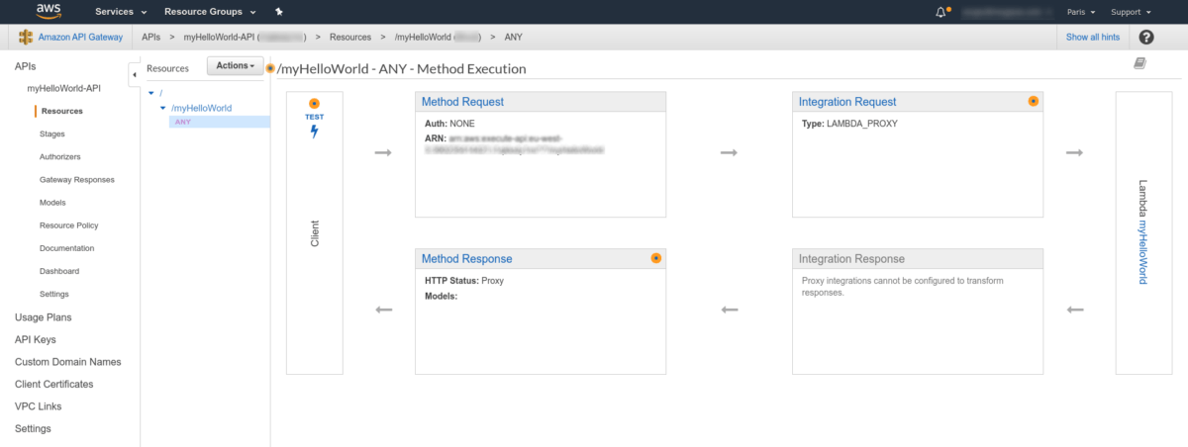
Task: Click APIs heading in the sidebar
Action: (26, 65)
